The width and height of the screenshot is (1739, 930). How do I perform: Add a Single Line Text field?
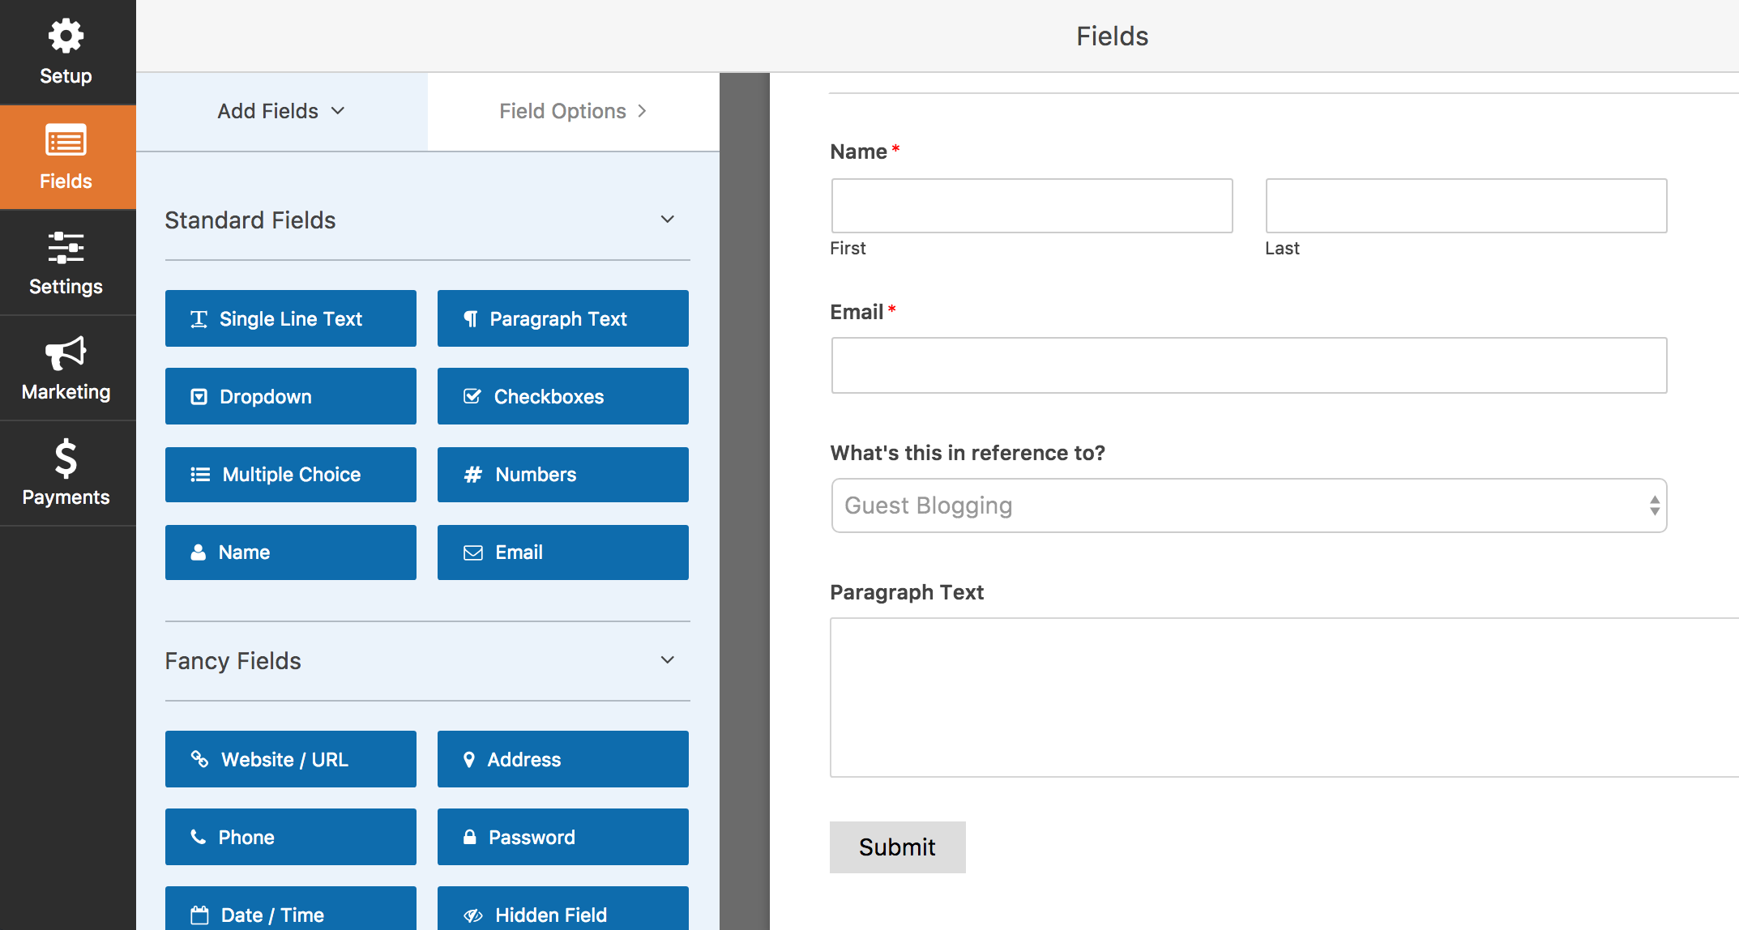point(290,318)
